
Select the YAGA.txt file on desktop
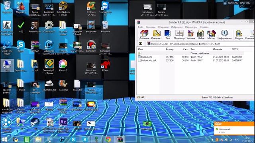pos(77,85)
